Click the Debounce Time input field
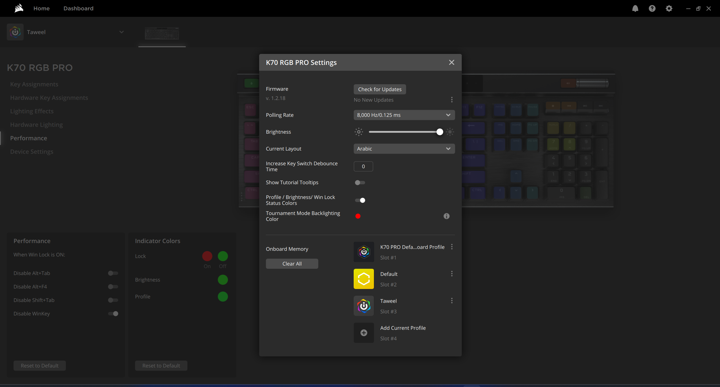This screenshot has width=720, height=387. point(363,166)
